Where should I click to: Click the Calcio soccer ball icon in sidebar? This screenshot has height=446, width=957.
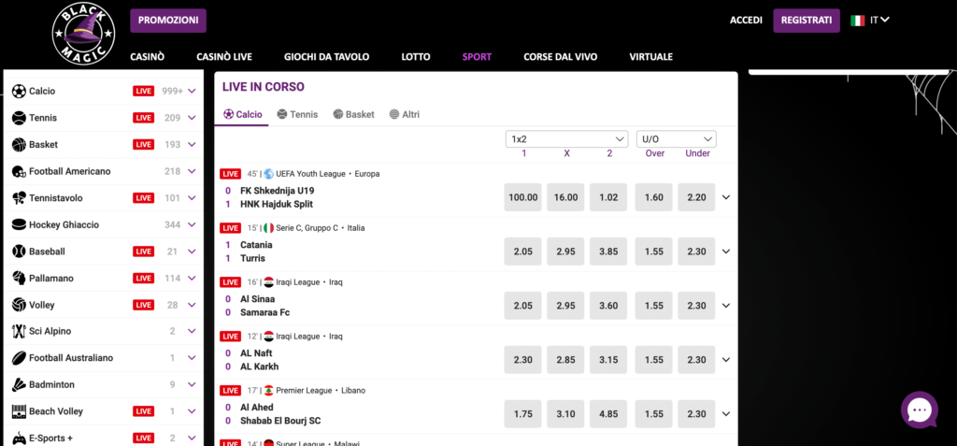click(19, 91)
